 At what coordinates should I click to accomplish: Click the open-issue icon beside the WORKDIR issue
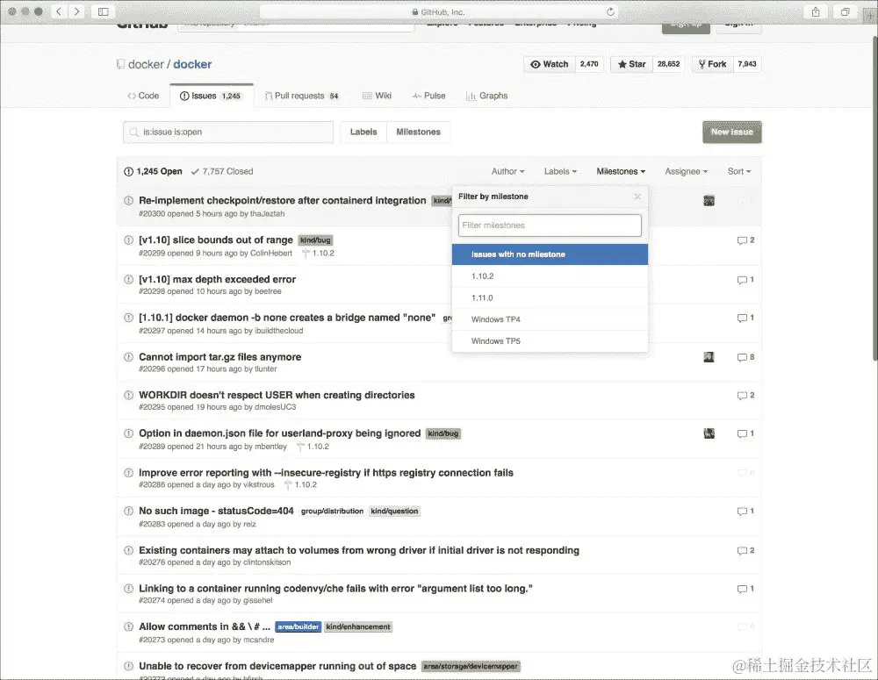click(126, 395)
